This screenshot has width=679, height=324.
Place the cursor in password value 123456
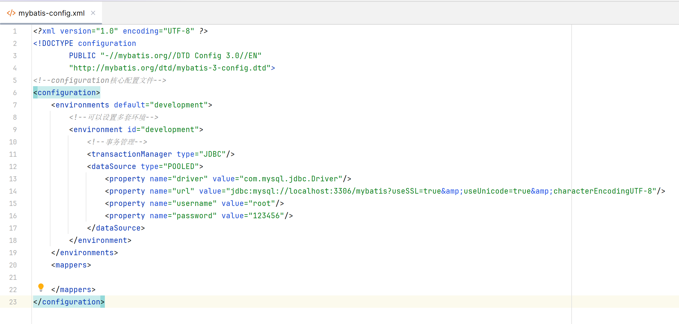point(266,216)
